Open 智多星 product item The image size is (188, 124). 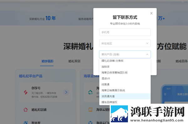[36, 123]
